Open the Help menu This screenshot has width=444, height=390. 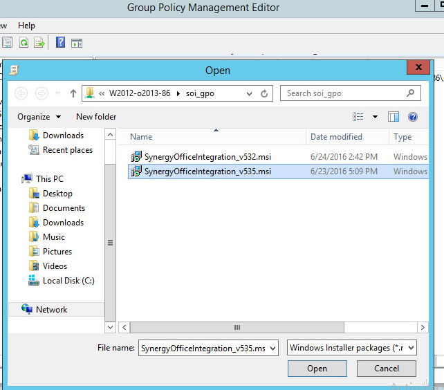tap(26, 26)
